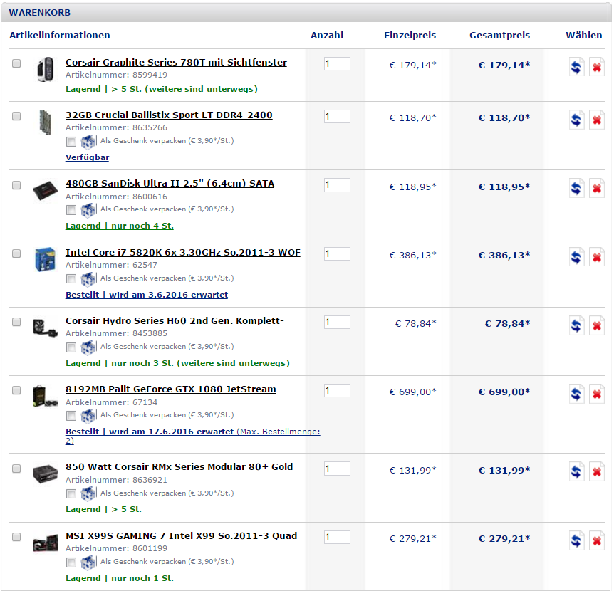Click refresh icon for Intel Core i7 5820K
Viewport: 614px width, 591px height.
(x=576, y=257)
